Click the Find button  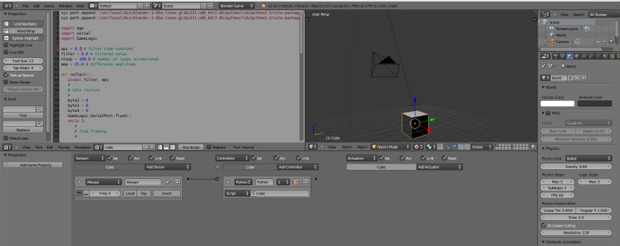tap(23, 115)
